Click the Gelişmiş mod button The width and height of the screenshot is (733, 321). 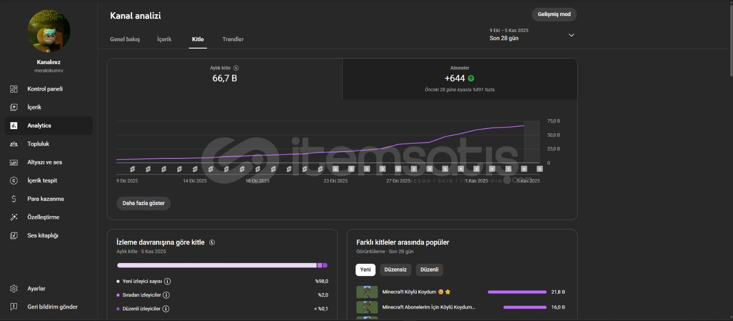tap(554, 15)
